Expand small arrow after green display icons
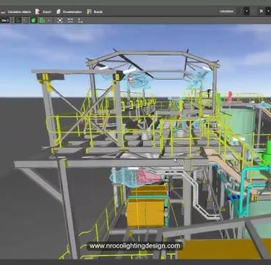271x265 pixels. click(49, 20)
